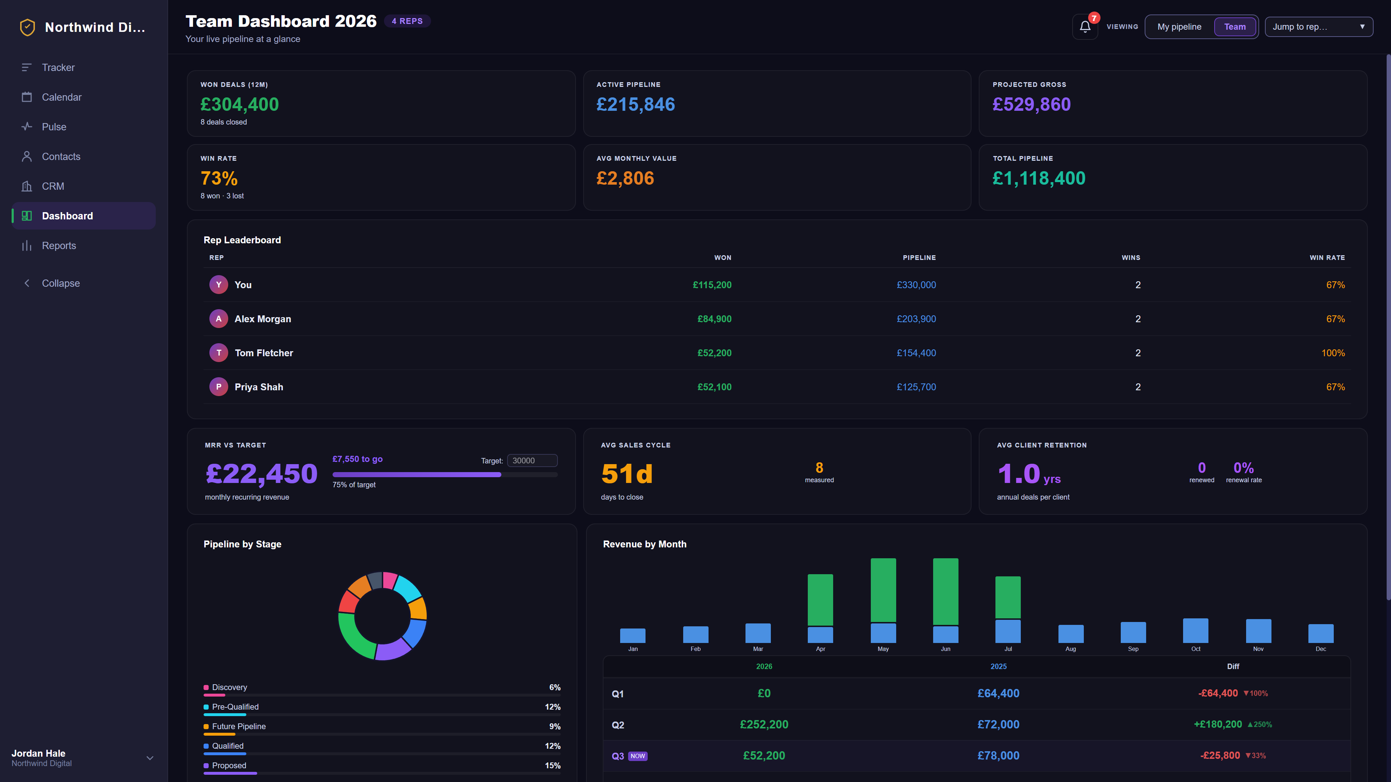This screenshot has width=1391, height=782.
Task: Click Alex Morgan's avatar circle
Action: pos(219,319)
